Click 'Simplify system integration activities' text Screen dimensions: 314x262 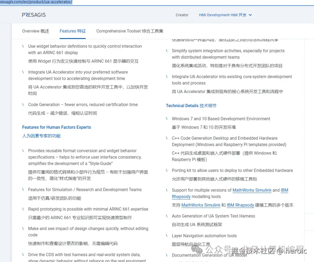[228, 54]
